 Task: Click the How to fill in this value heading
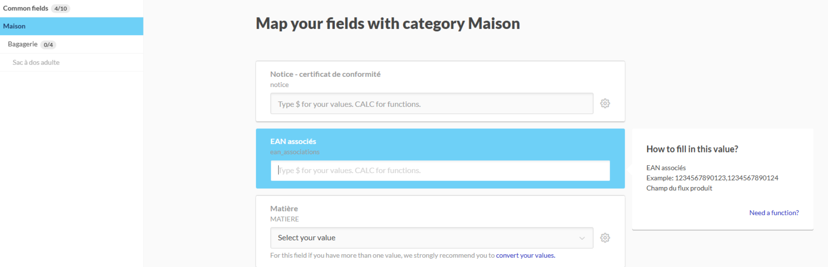(692, 149)
